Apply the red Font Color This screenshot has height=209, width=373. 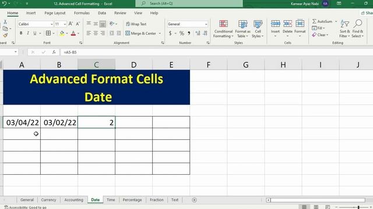[x=73, y=33]
